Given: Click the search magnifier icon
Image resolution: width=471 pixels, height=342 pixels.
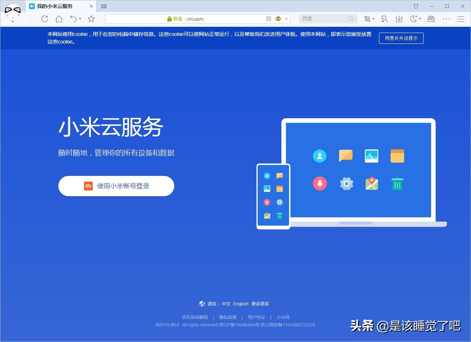Looking at the screenshot, I should pyautogui.click(x=351, y=19).
